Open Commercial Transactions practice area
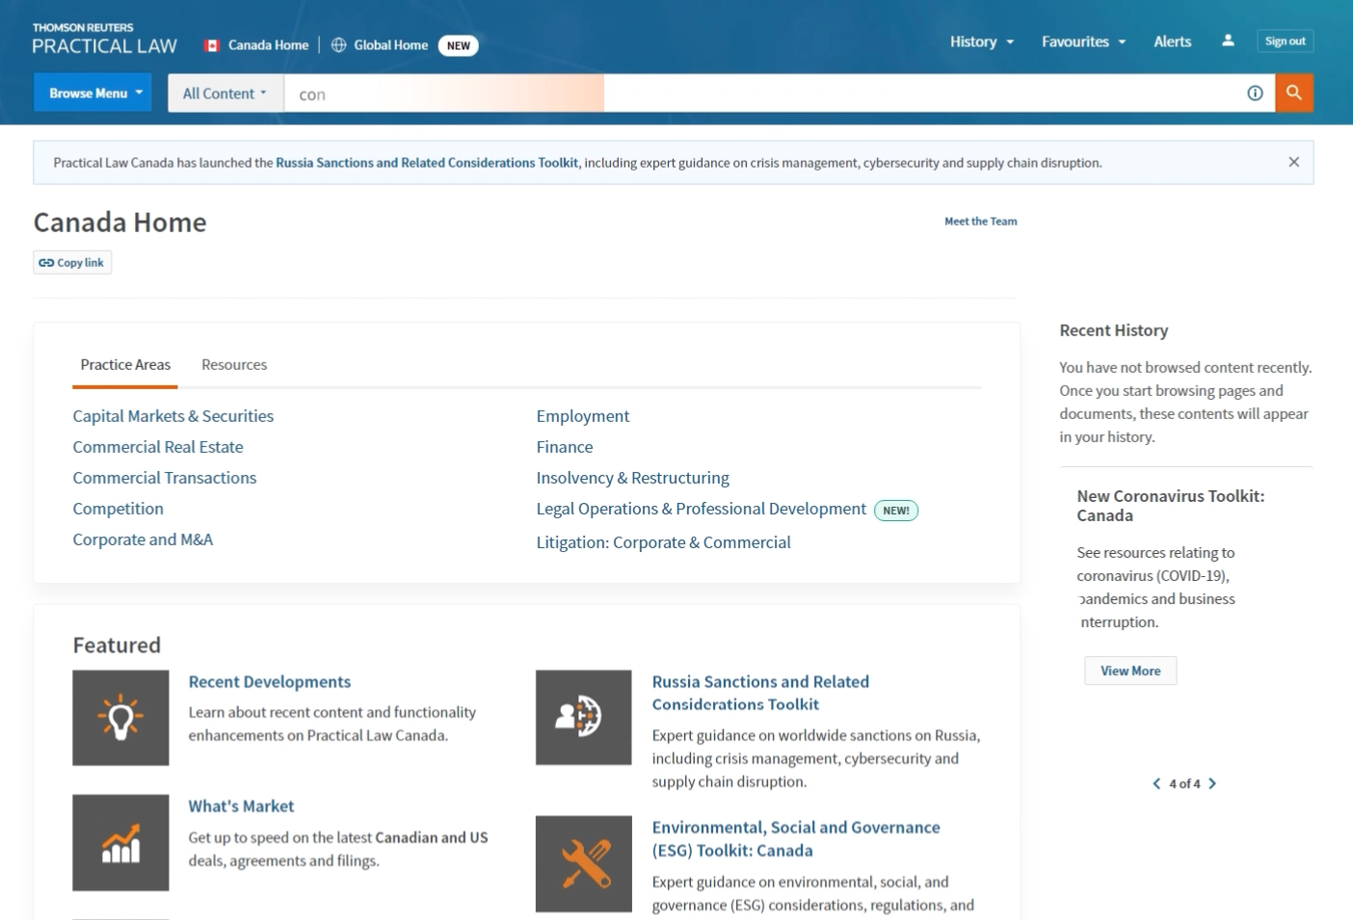 click(x=165, y=478)
